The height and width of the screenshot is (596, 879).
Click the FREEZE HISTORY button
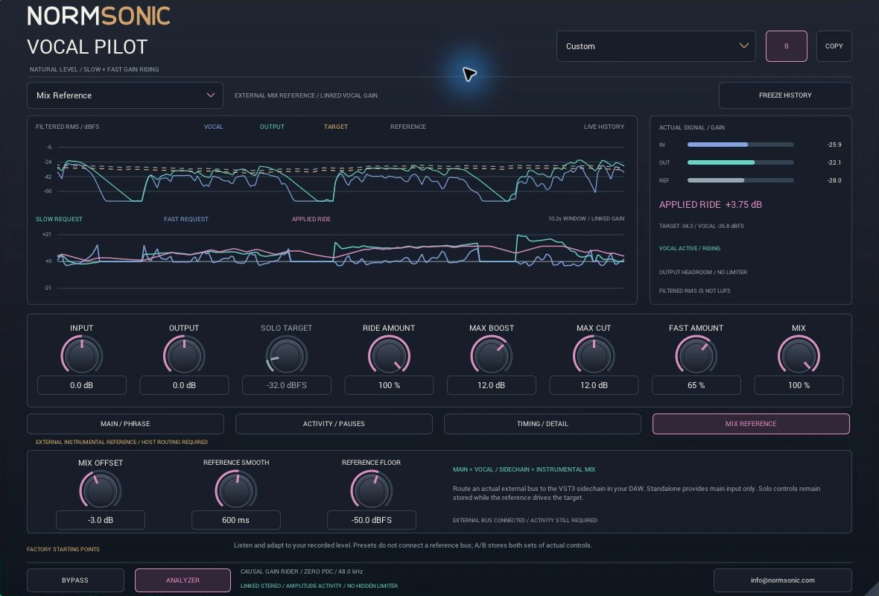pos(785,95)
